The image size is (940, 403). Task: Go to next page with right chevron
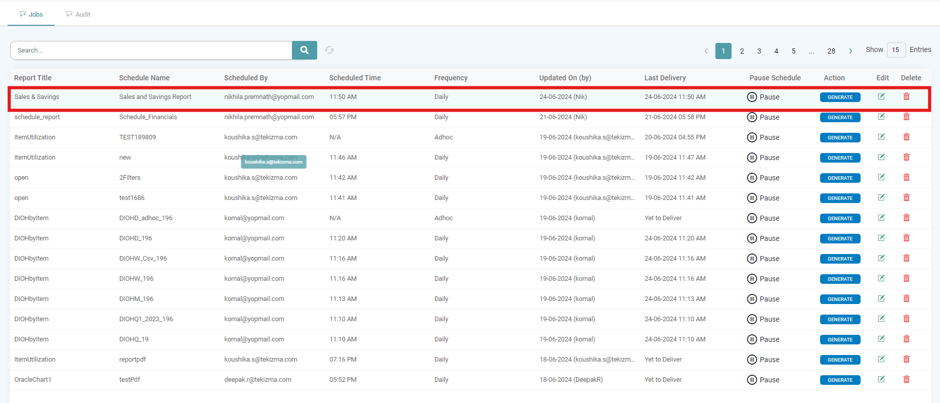coord(850,51)
